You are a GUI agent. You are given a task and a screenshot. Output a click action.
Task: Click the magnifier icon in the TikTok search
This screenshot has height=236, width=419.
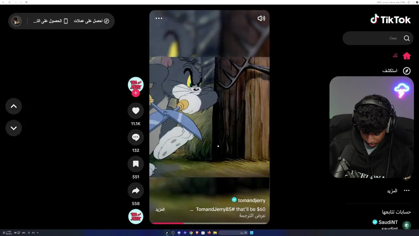click(407, 38)
